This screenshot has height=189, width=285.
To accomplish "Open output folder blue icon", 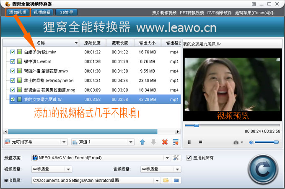I will (x=176, y=181).
